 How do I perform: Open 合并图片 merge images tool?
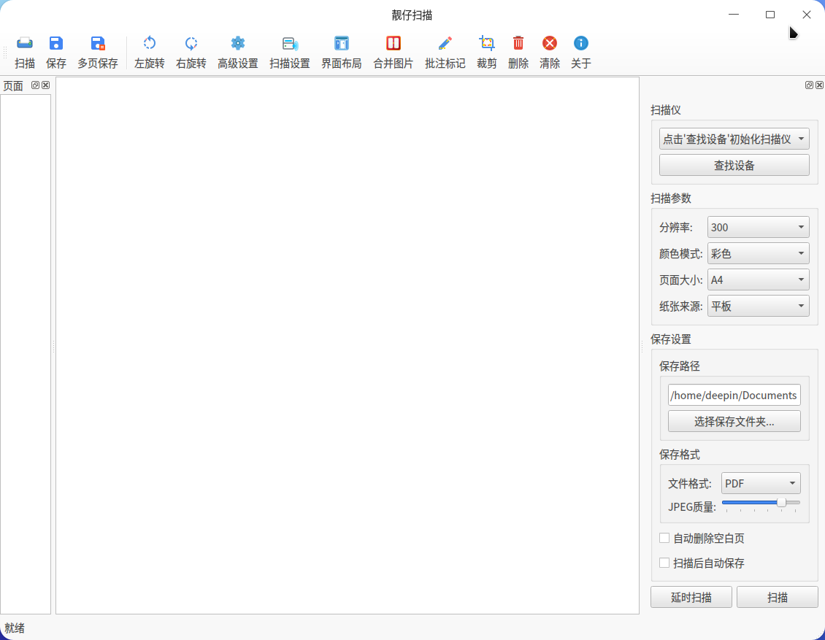coord(393,43)
